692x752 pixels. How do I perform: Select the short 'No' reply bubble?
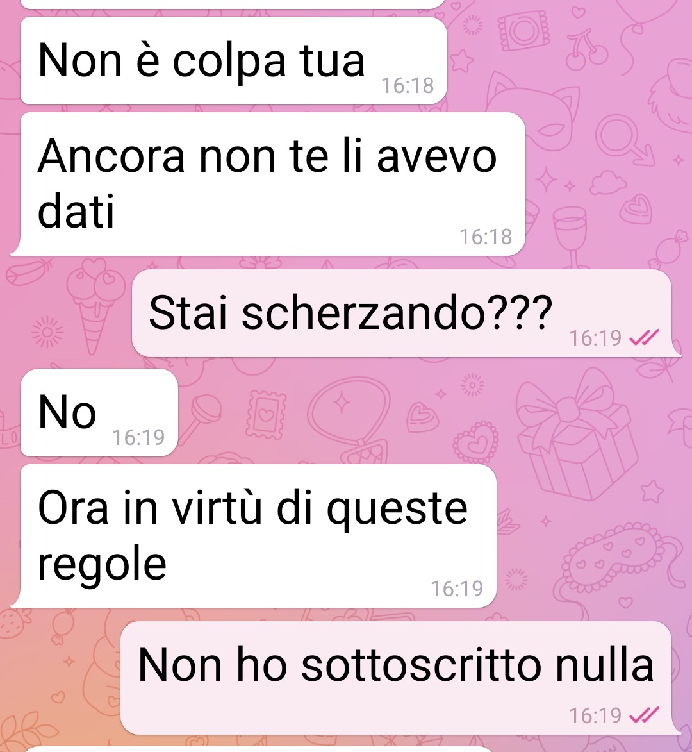pos(99,412)
